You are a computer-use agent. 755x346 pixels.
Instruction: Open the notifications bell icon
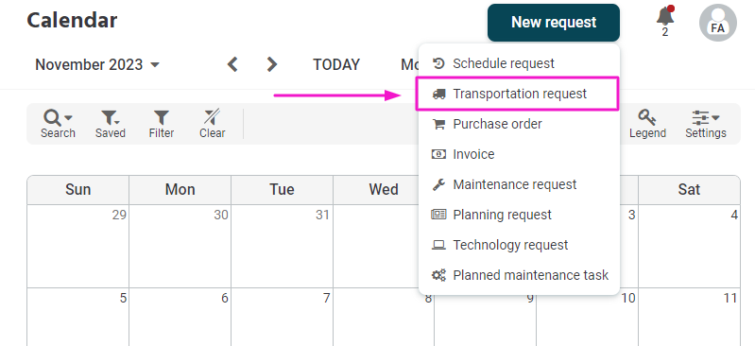(665, 18)
